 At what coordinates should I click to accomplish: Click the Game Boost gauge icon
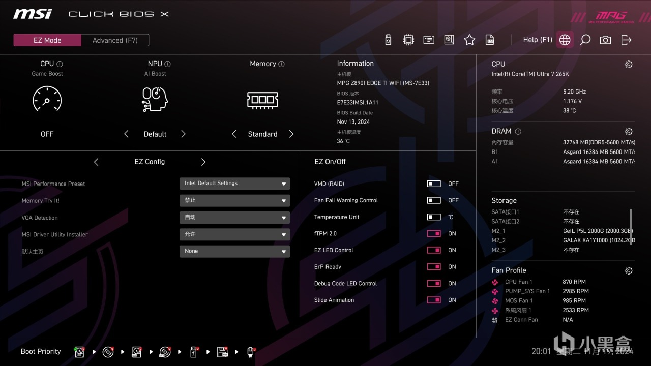coord(47,99)
